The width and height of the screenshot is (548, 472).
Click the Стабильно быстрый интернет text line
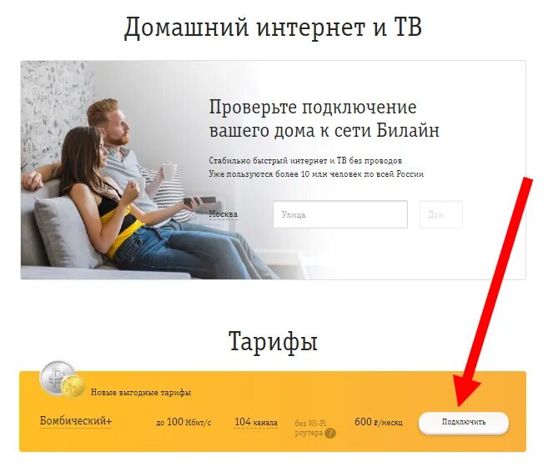click(305, 161)
